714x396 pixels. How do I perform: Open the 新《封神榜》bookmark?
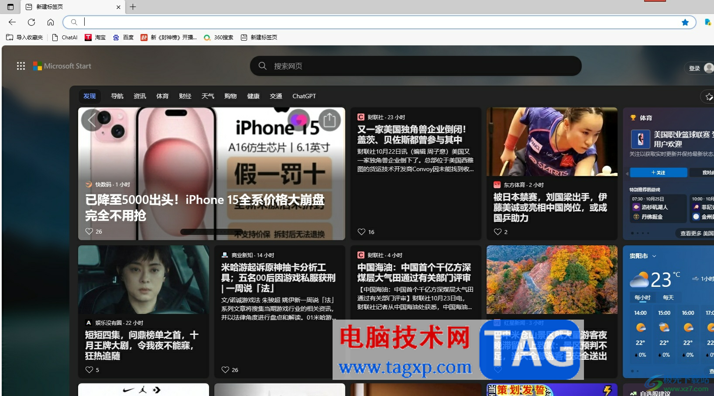169,38
